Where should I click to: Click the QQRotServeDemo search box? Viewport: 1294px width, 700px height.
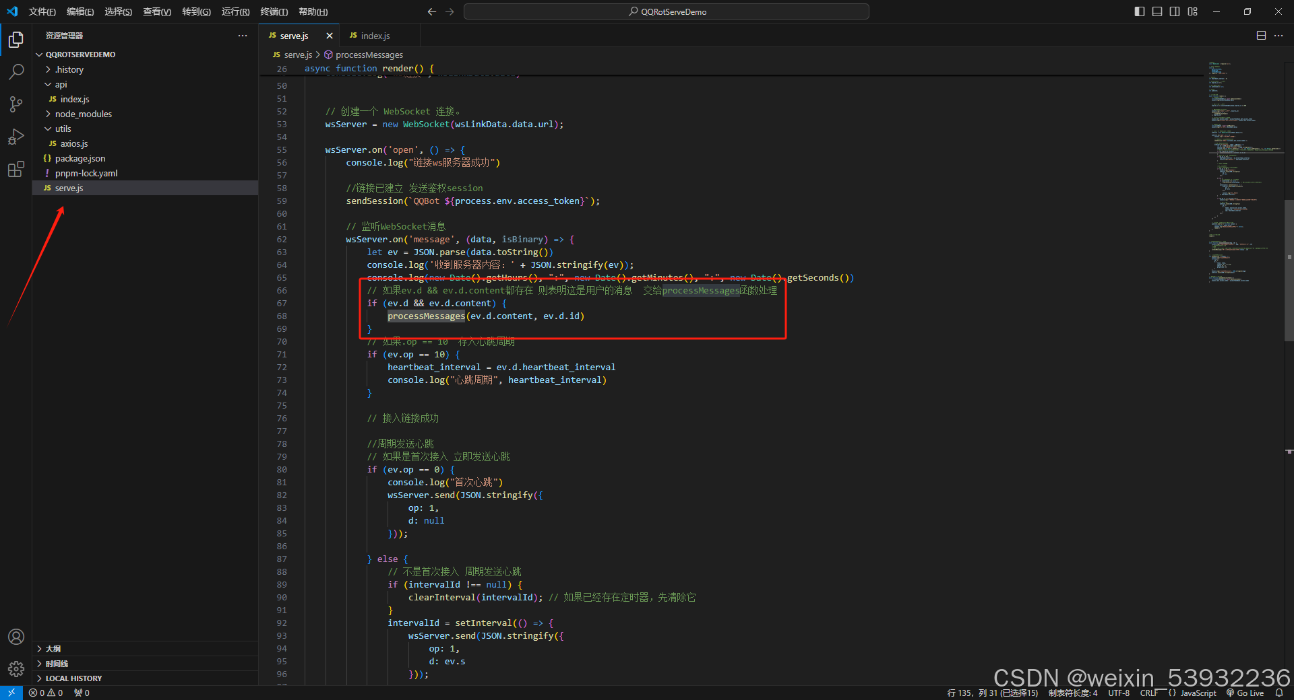(x=666, y=11)
